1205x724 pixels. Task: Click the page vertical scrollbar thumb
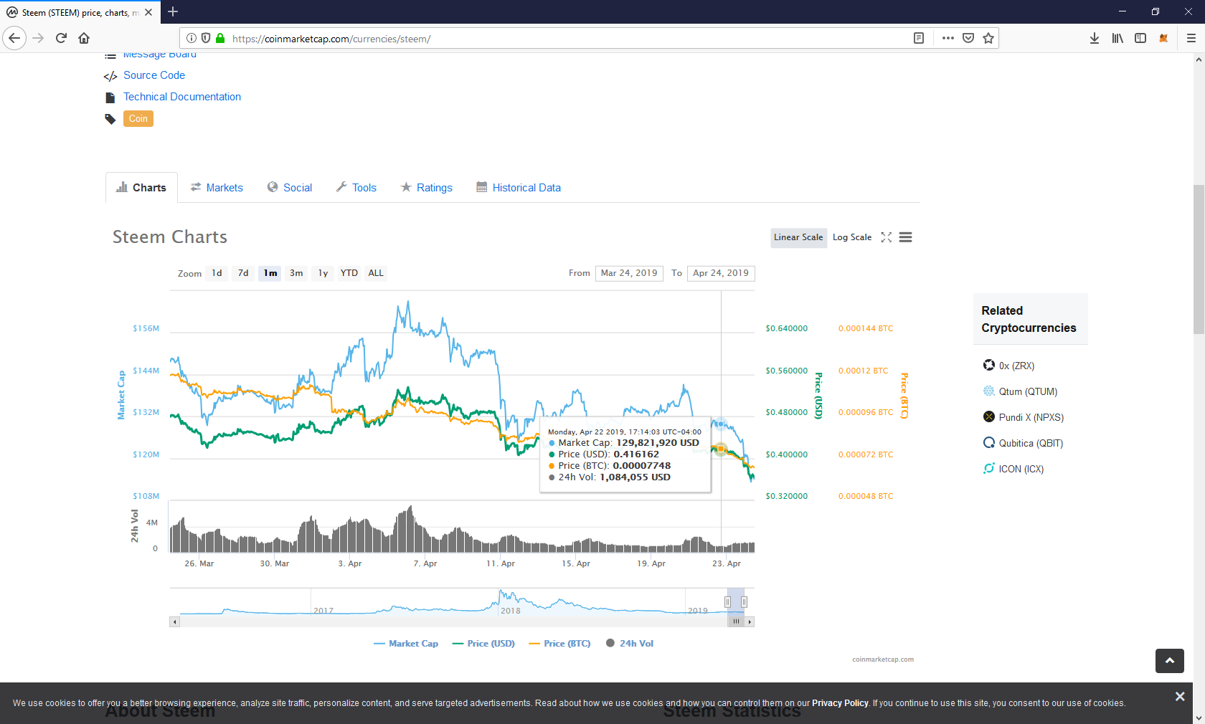[x=1199, y=259]
